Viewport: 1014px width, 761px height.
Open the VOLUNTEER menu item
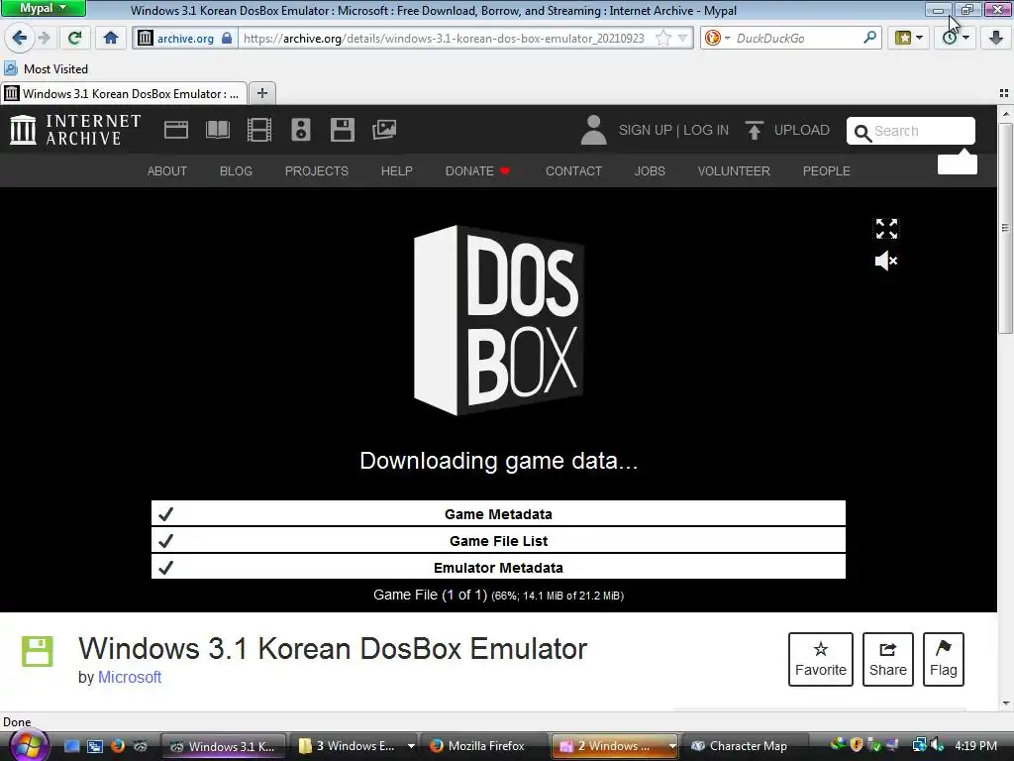734,170
